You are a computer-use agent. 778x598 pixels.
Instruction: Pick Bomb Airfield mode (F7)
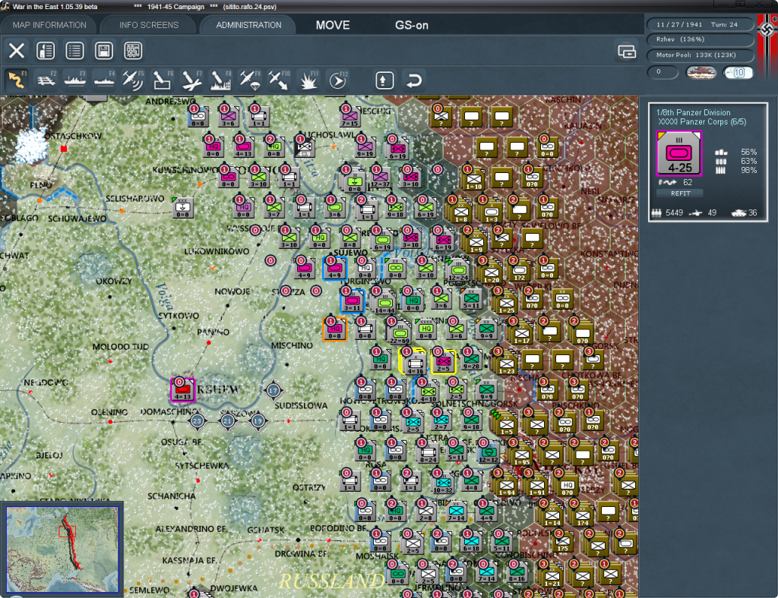[191, 80]
